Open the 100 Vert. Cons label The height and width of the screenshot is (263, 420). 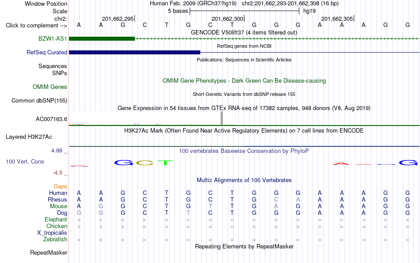(25, 161)
